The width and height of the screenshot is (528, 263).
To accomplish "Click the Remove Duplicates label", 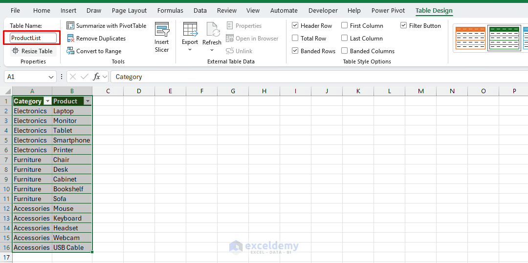I will pos(101,38).
